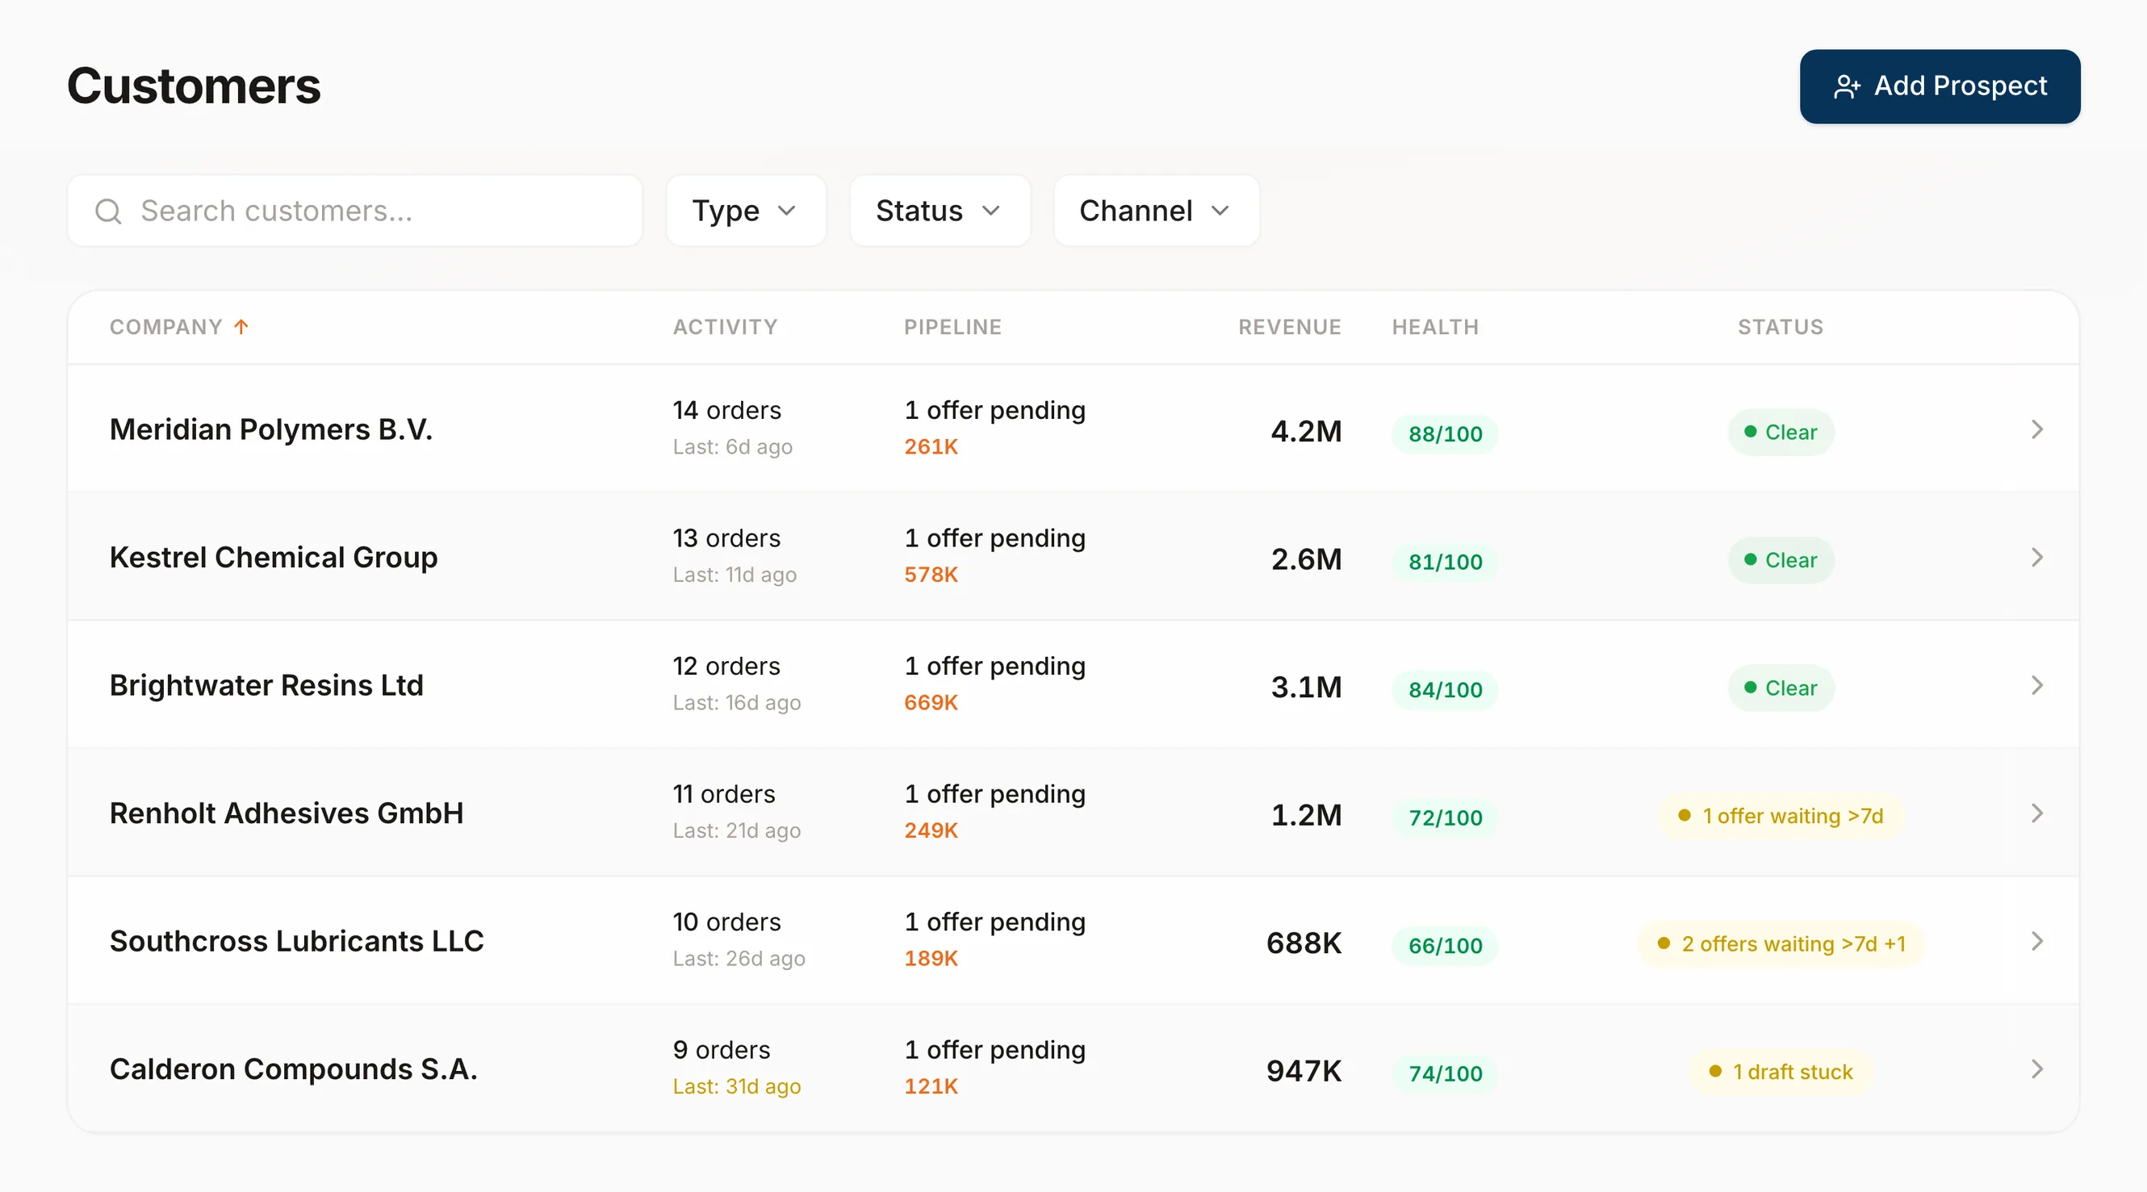The width and height of the screenshot is (2147, 1192).
Task: Click the 88/100 health score badge
Action: click(1446, 433)
